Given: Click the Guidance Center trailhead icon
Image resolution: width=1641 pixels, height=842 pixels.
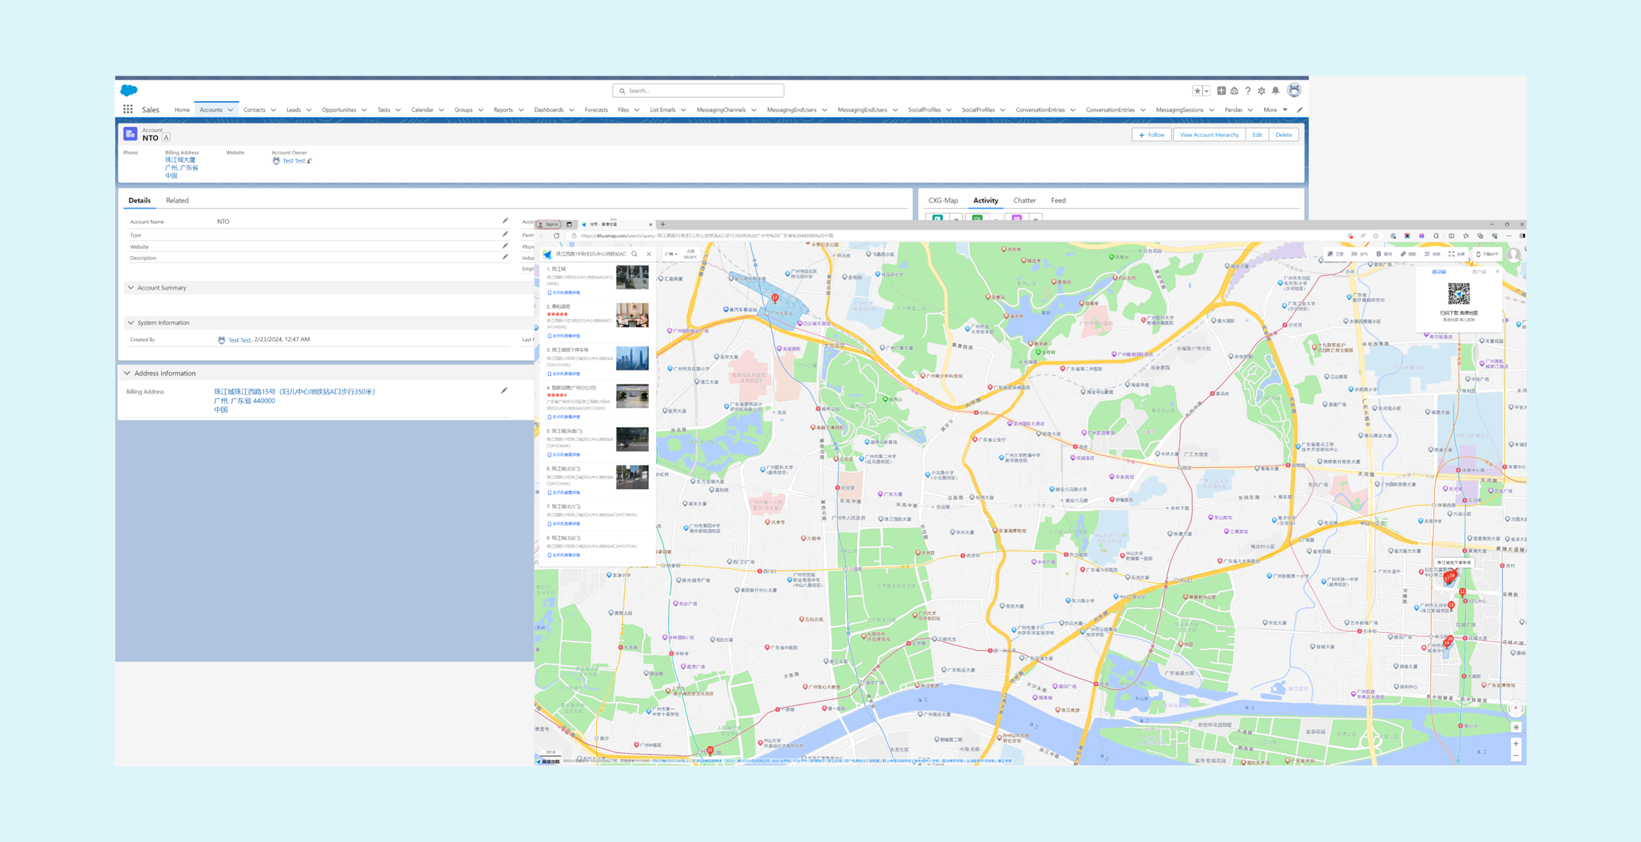Looking at the screenshot, I should [1234, 91].
